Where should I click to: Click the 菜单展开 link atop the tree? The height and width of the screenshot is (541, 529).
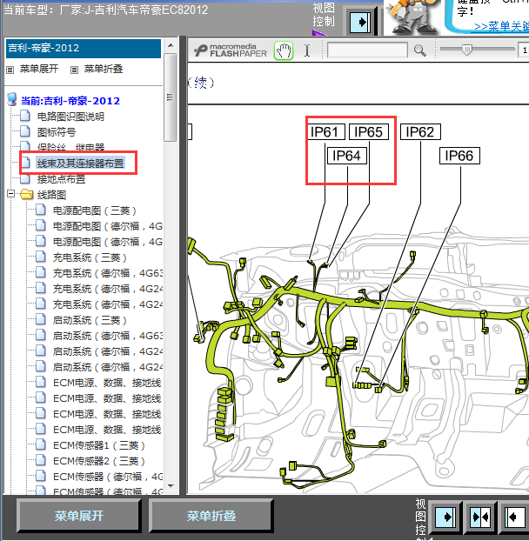coord(39,69)
